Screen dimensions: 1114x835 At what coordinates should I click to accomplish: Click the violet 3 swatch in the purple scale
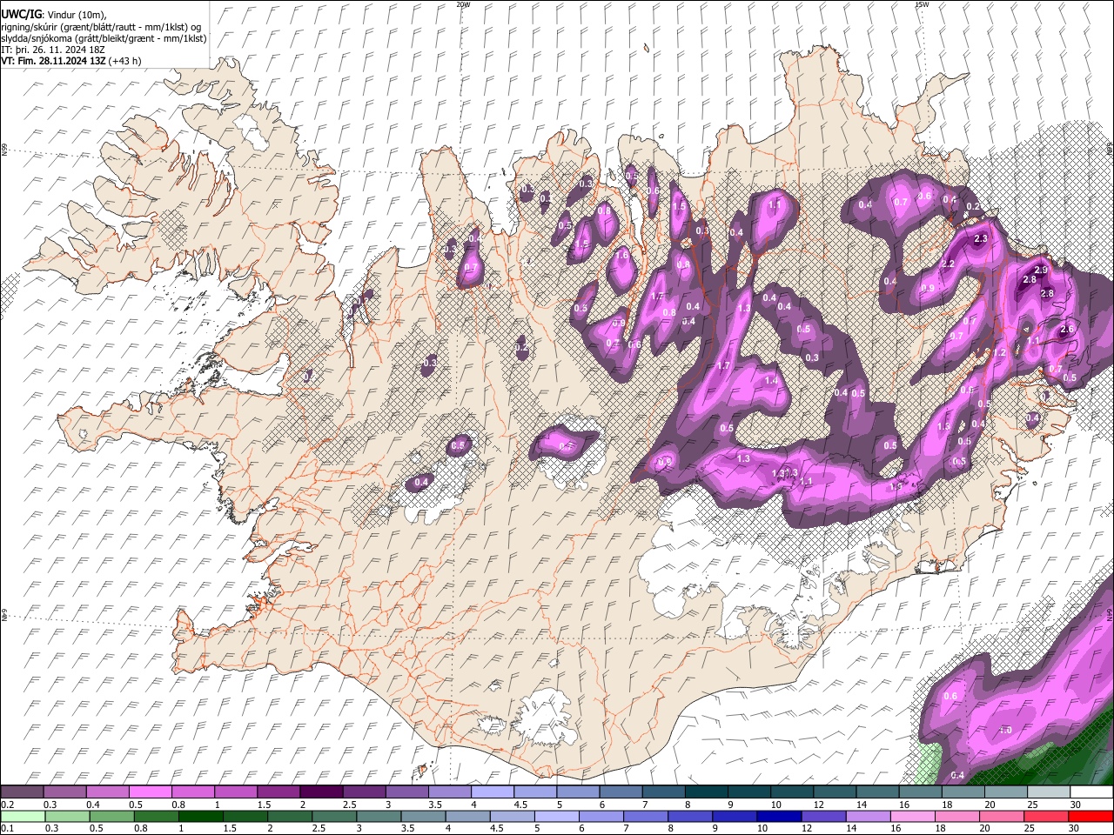coord(406,792)
